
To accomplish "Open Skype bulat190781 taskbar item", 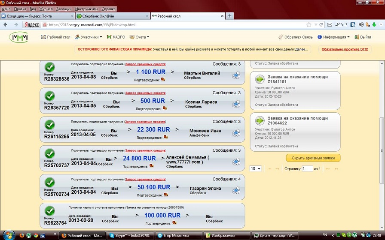I will tap(130, 236).
